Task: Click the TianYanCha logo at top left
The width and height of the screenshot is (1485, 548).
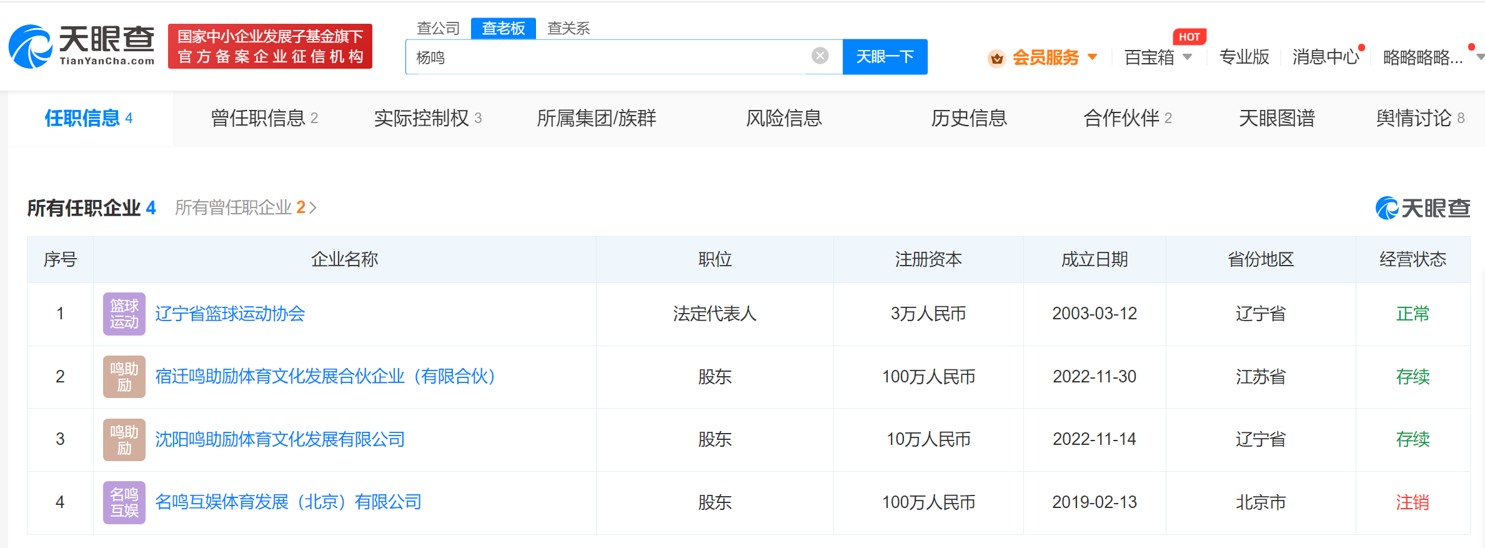Action: pyautogui.click(x=81, y=46)
